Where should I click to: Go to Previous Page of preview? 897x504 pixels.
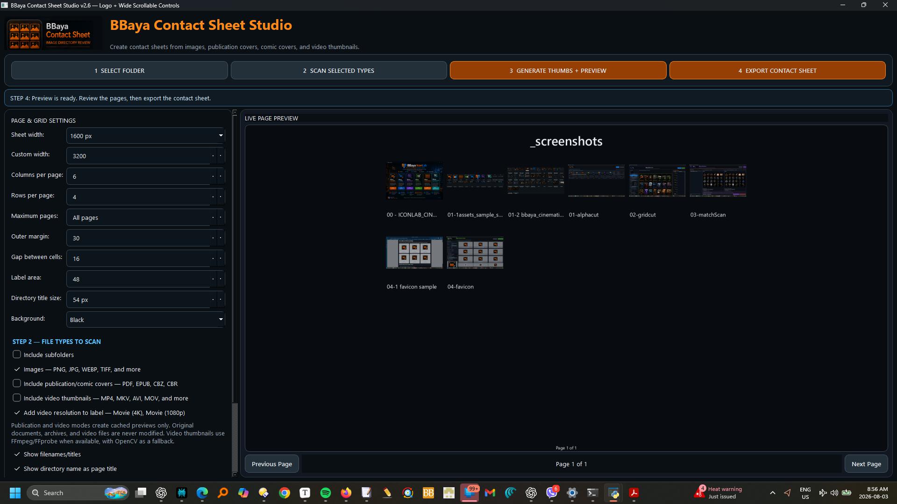[x=272, y=464]
